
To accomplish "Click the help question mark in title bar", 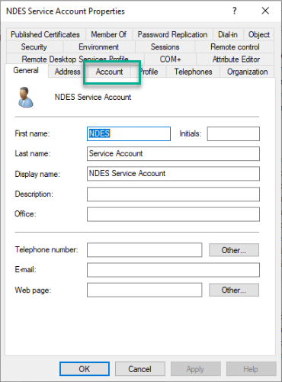I will (234, 11).
